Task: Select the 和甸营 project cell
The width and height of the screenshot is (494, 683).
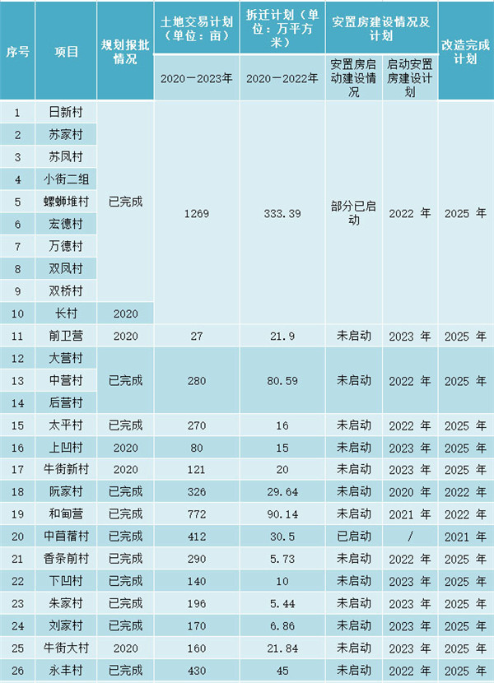Action: point(66,513)
